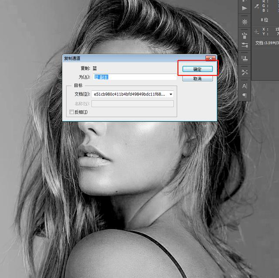
Task: Open the Tool Presets wrench icon
Action: (x=245, y=72)
